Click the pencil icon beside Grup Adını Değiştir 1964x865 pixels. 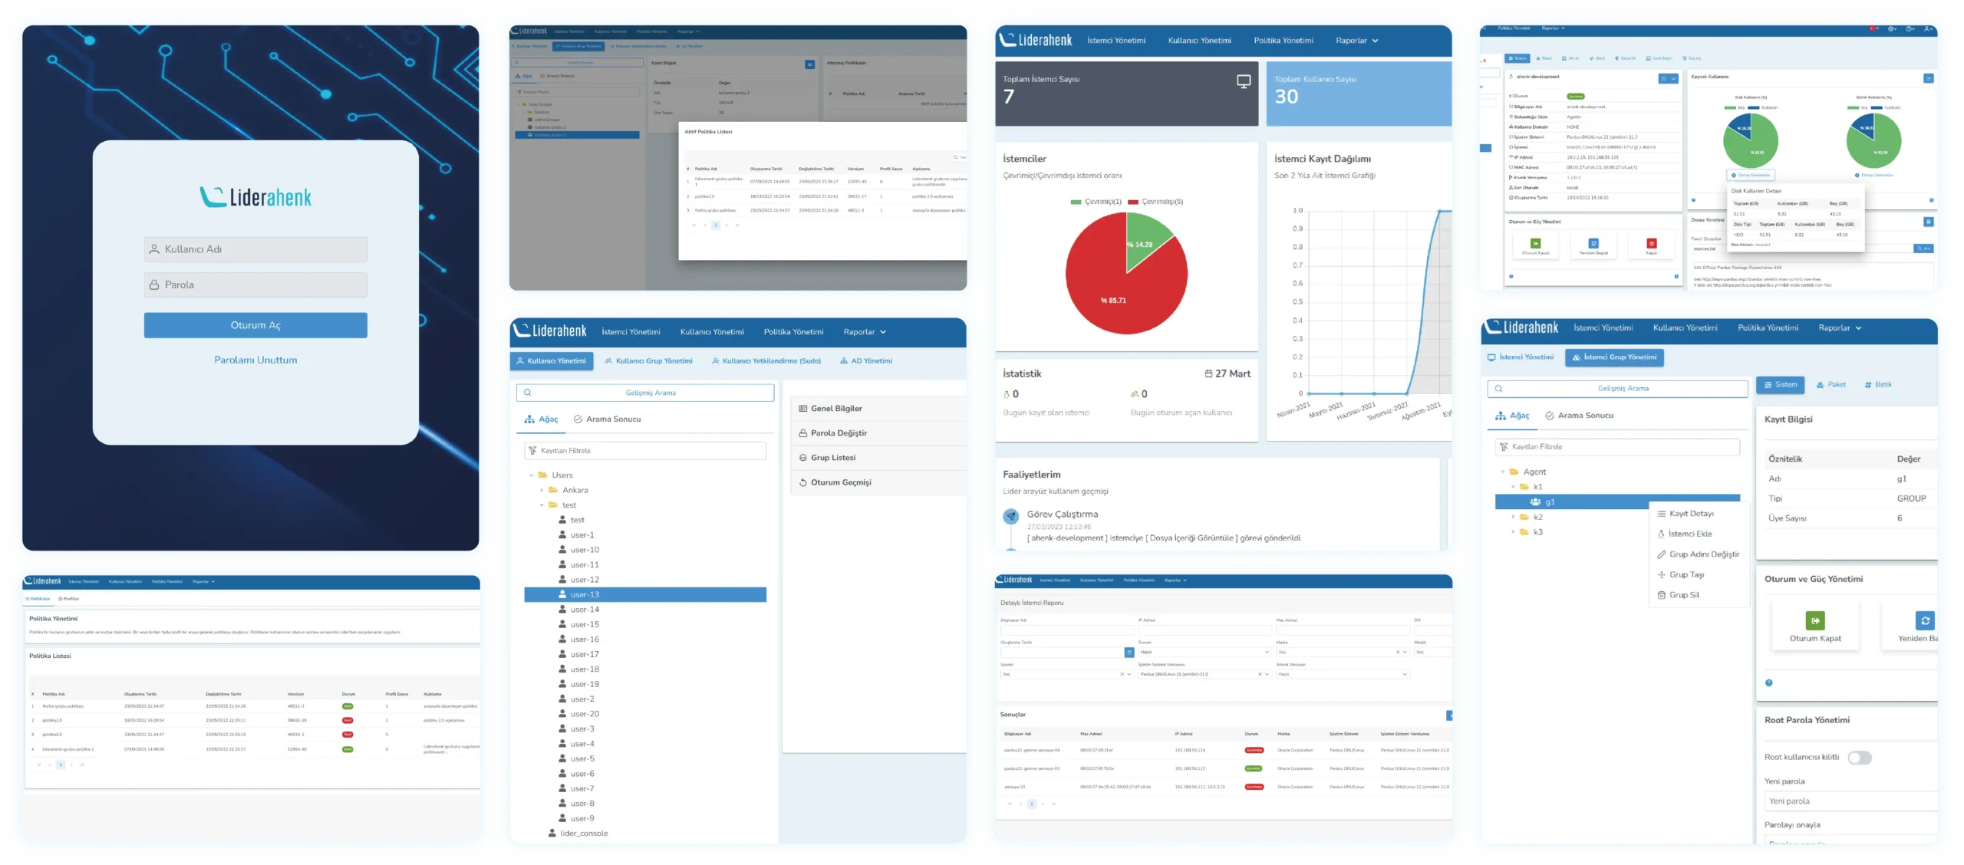point(1662,554)
